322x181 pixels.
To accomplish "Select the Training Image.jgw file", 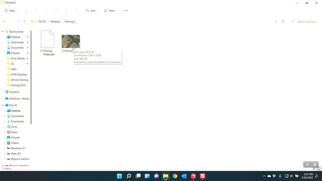I will [x=47, y=43].
